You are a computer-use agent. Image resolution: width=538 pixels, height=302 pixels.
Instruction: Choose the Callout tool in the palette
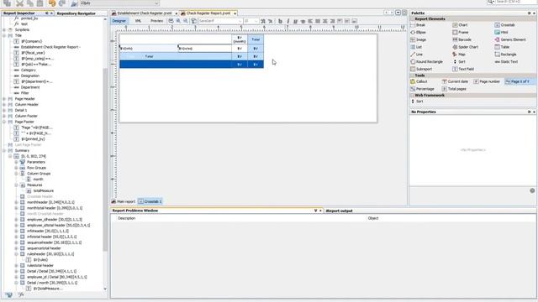tap(419, 81)
